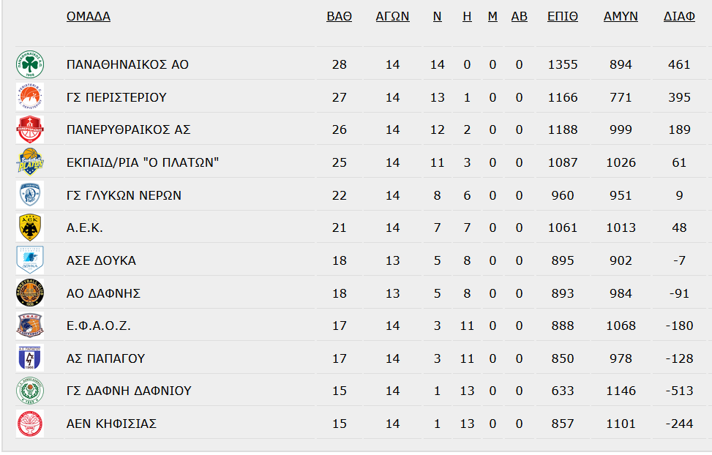Image resolution: width=712 pixels, height=455 pixels.
Task: Click the AS Papagou blue shield logo
Action: click(x=30, y=358)
